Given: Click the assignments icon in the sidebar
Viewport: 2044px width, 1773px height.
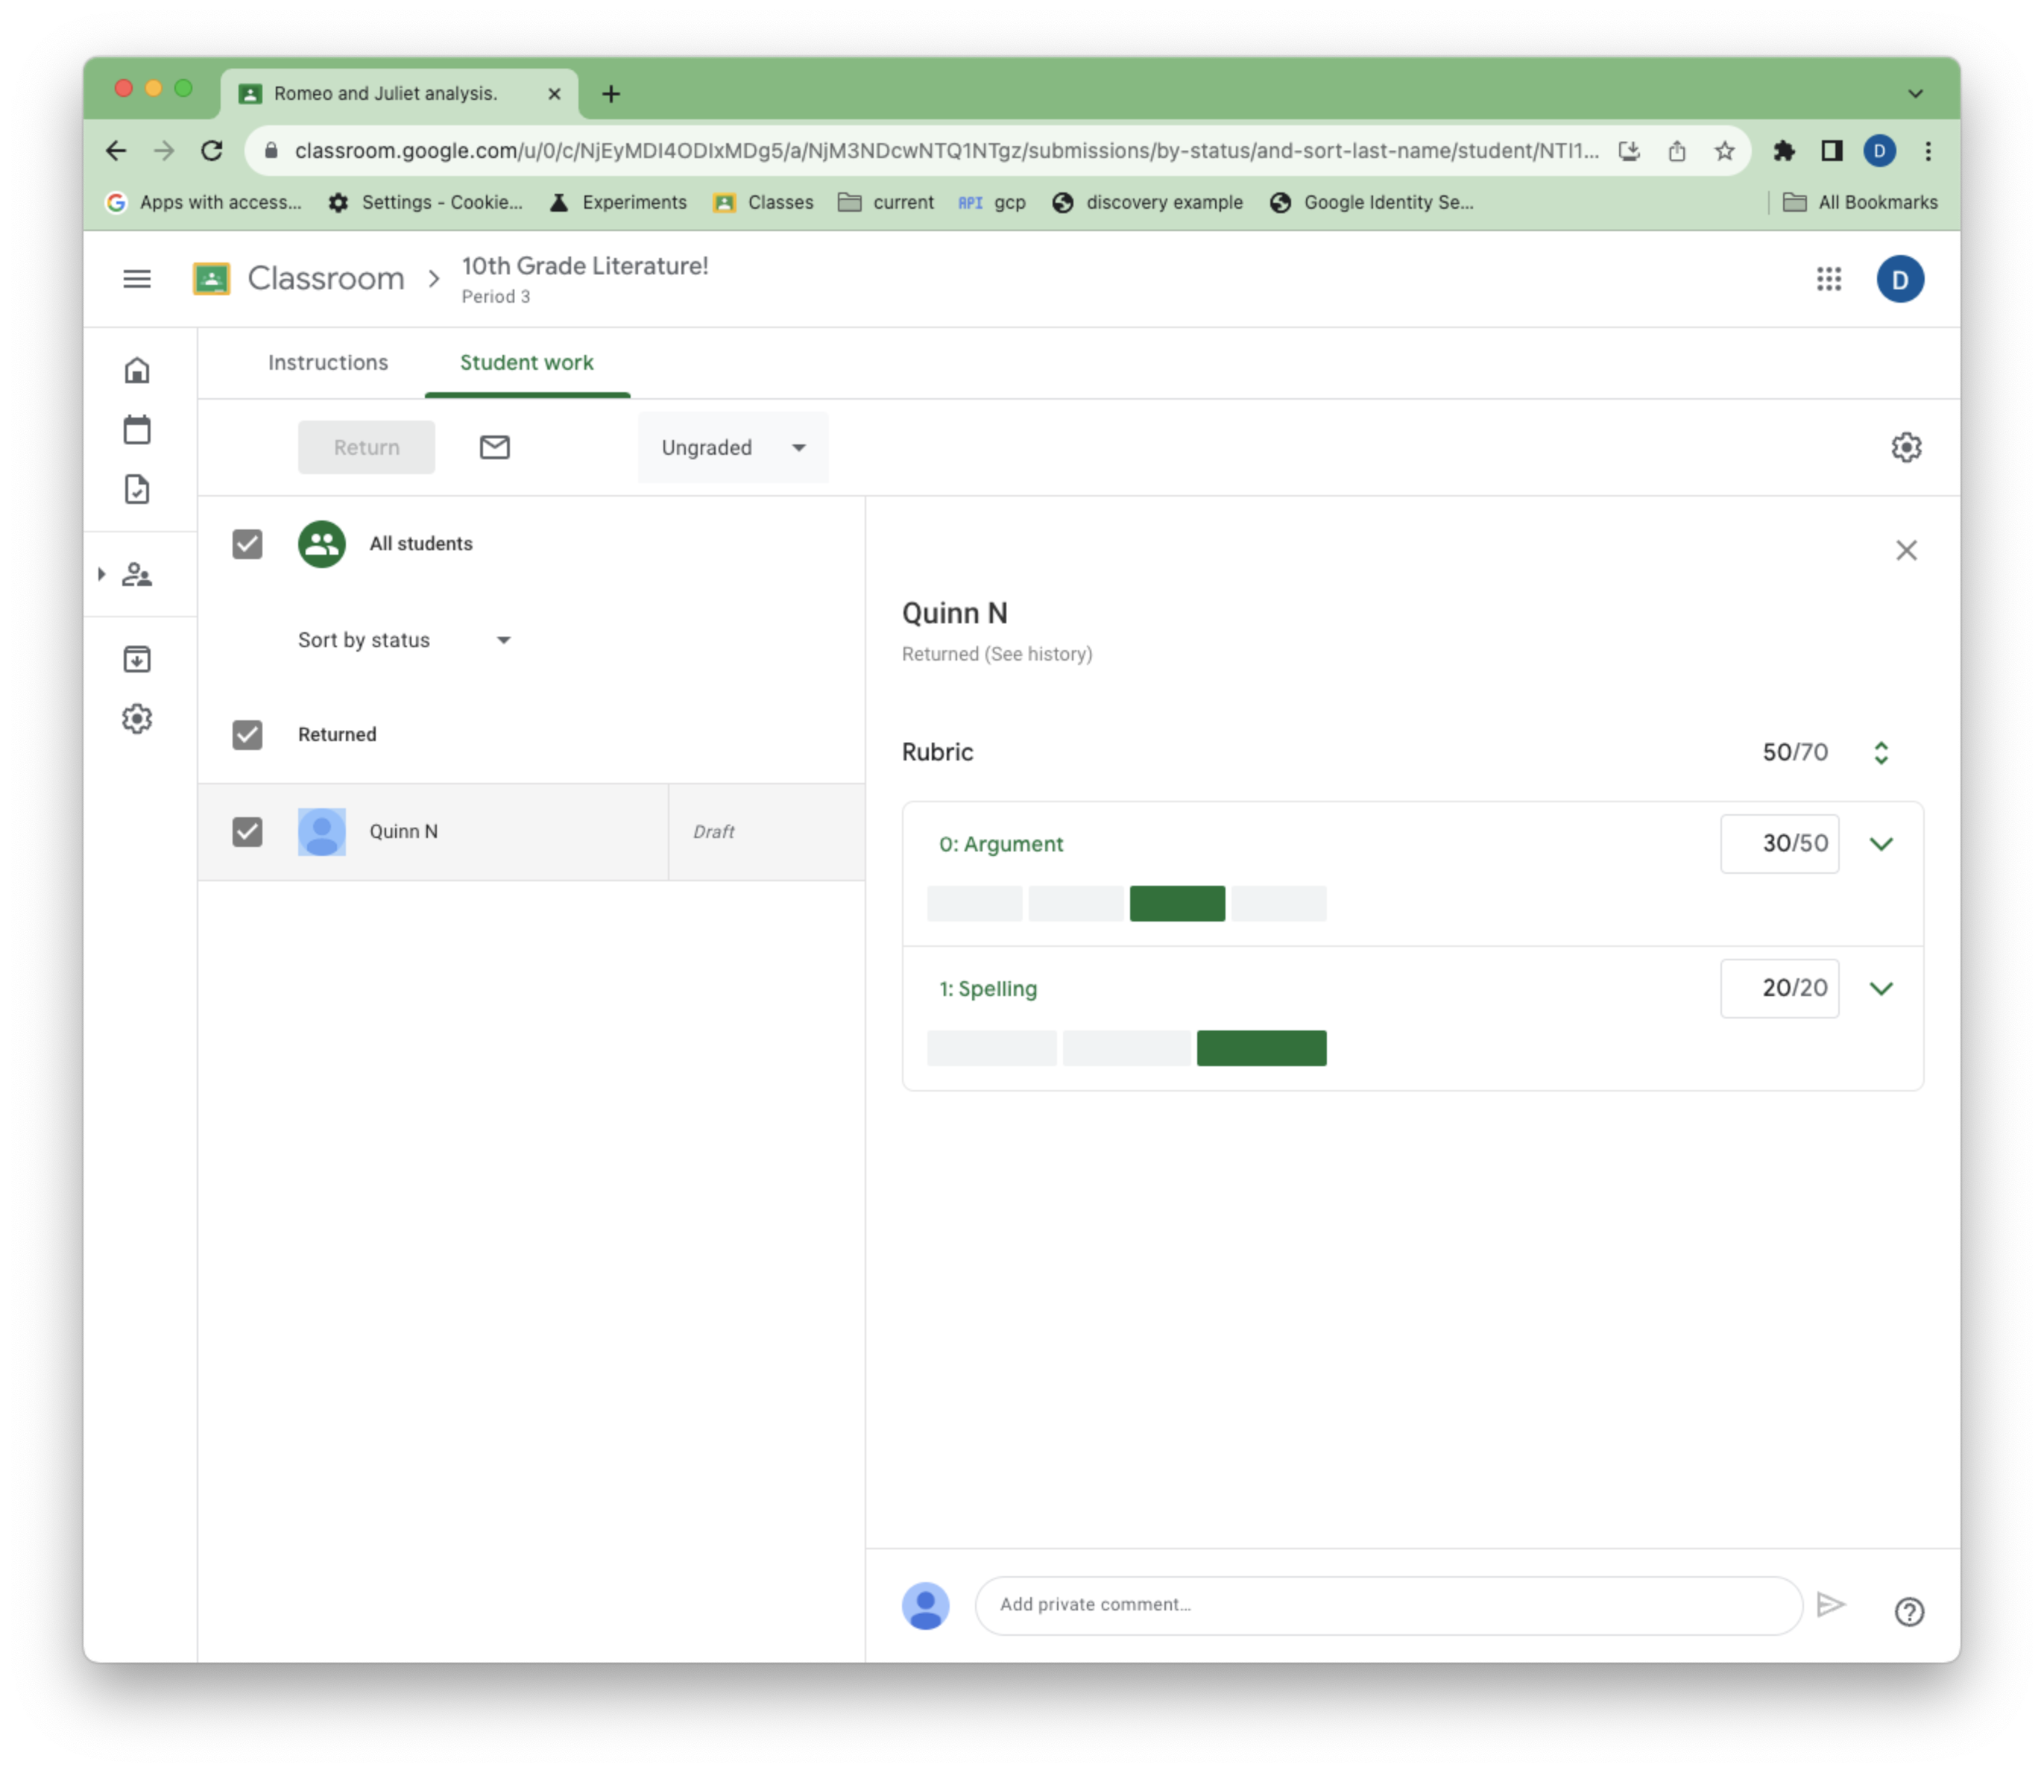Looking at the screenshot, I should pos(139,487).
